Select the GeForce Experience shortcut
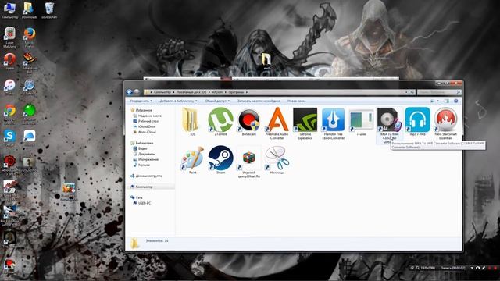 pyautogui.click(x=305, y=123)
